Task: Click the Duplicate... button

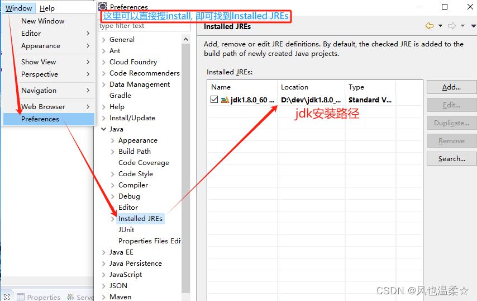Action: tap(451, 123)
